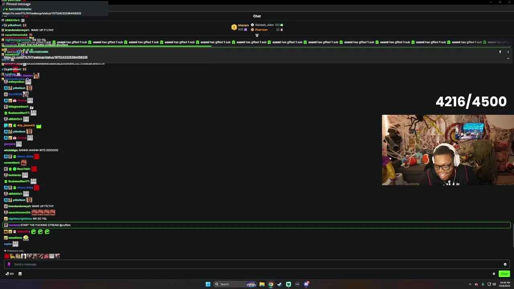Select the red square quick emote
This screenshot has width=514, height=289.
point(7,256)
